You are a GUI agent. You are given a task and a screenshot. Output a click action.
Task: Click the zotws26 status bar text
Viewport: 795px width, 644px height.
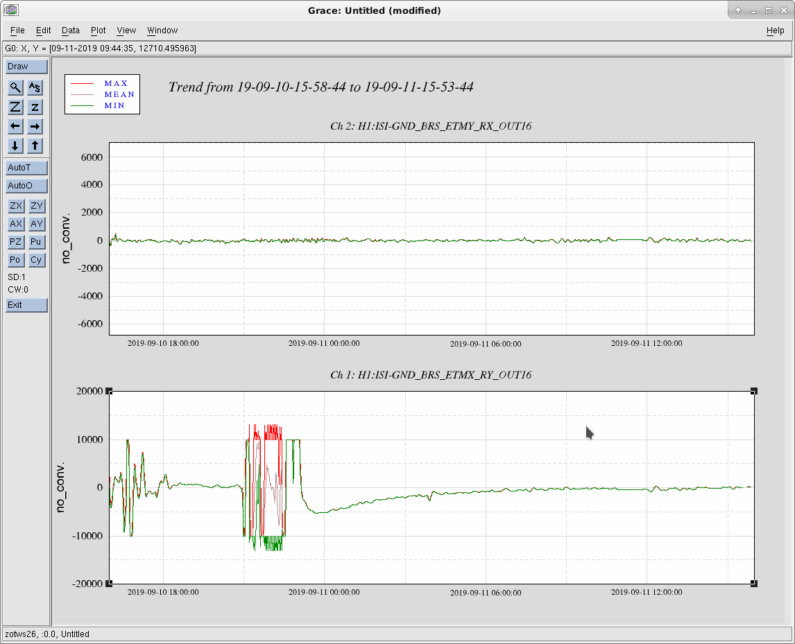point(47,634)
